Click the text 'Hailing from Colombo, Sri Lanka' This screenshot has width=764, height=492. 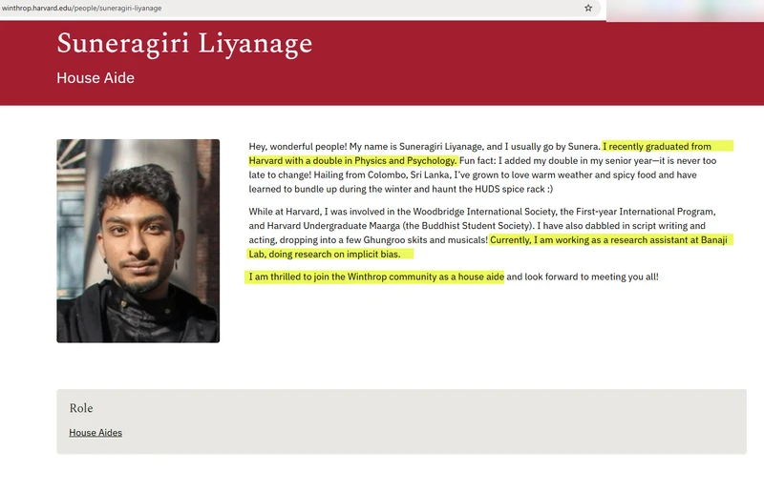pos(382,174)
